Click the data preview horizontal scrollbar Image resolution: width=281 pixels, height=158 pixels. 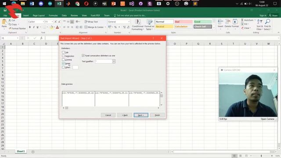point(111,108)
